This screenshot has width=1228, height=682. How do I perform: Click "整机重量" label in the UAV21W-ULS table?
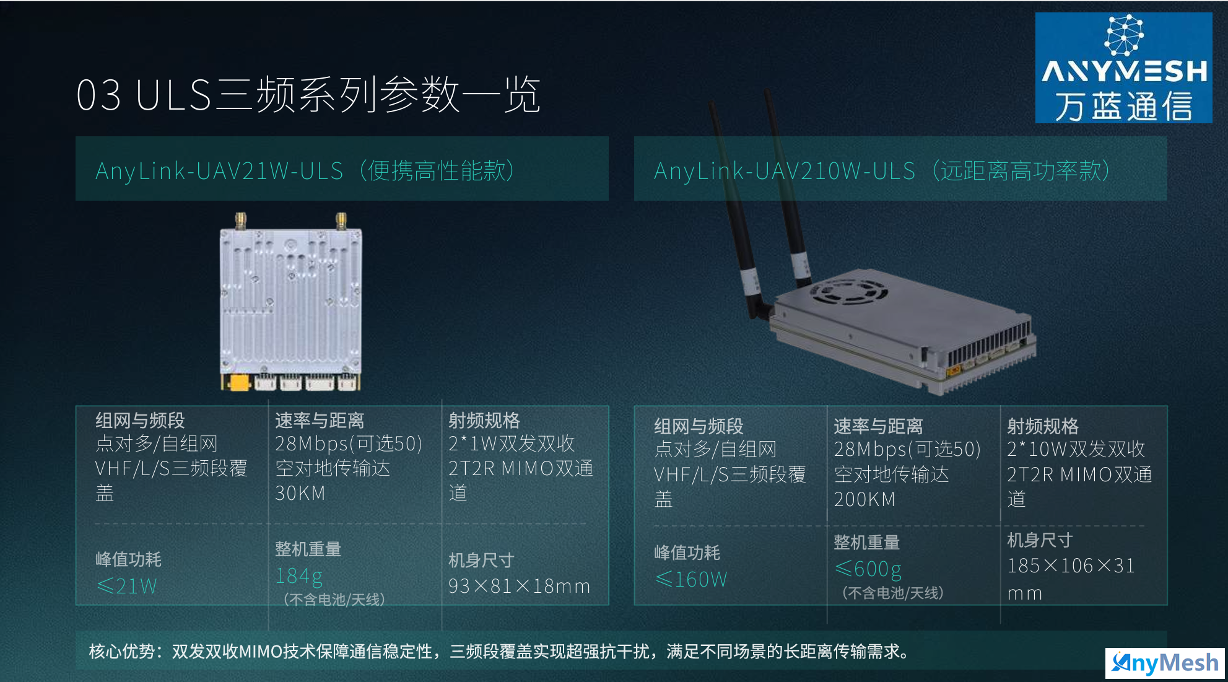[308, 549]
